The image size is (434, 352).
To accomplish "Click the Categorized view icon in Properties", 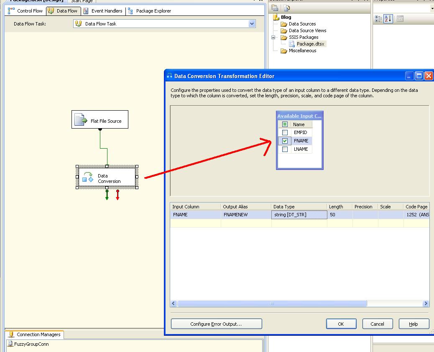I will click(x=378, y=18).
